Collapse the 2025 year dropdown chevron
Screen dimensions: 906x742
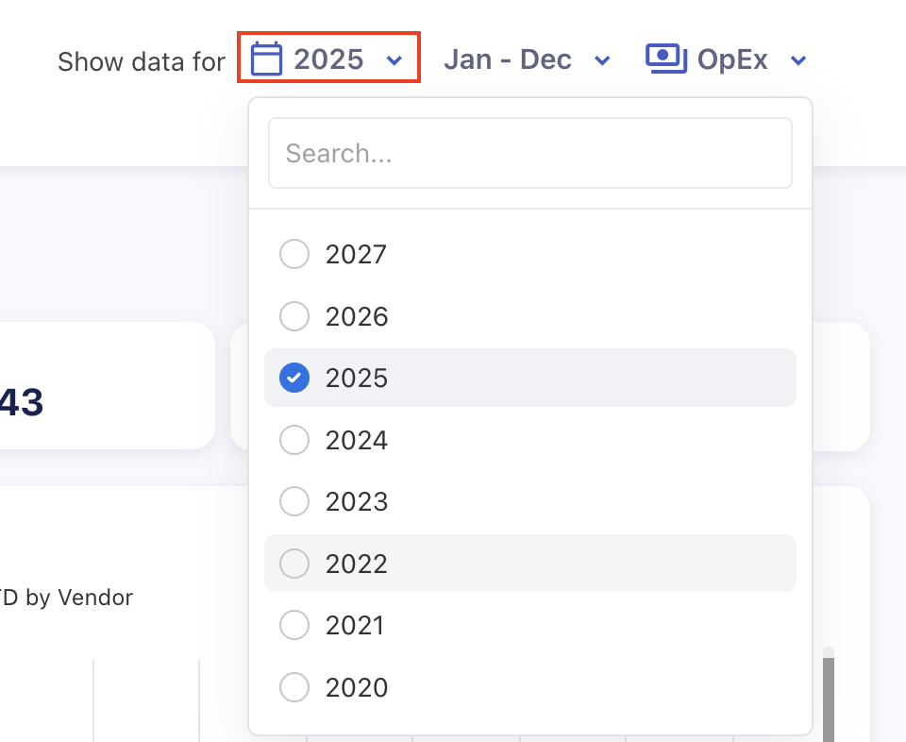394,60
